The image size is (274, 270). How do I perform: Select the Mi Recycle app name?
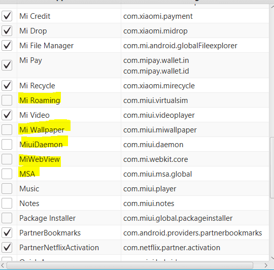(37, 86)
